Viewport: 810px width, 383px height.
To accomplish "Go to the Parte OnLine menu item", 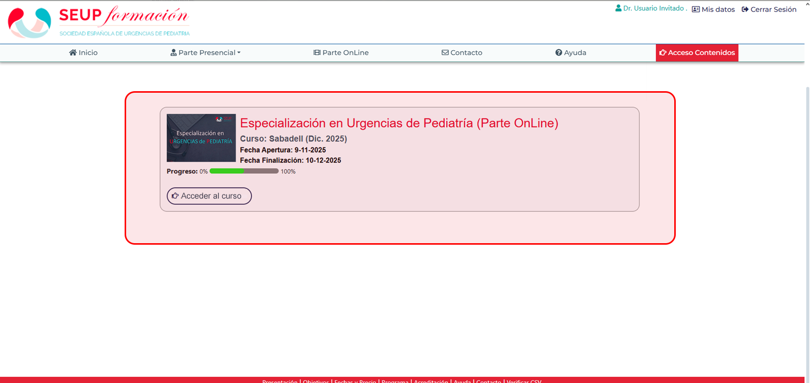I will [345, 53].
